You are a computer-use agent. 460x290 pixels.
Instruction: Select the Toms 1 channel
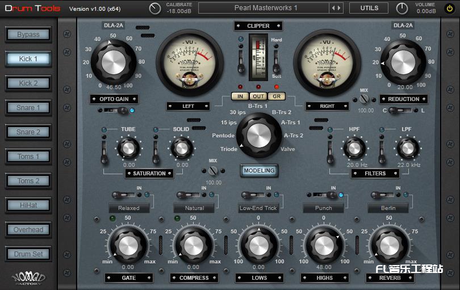(x=28, y=157)
